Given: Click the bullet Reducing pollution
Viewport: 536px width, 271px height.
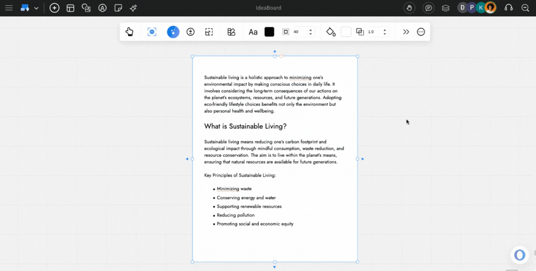Looking at the screenshot, I should (x=236, y=215).
